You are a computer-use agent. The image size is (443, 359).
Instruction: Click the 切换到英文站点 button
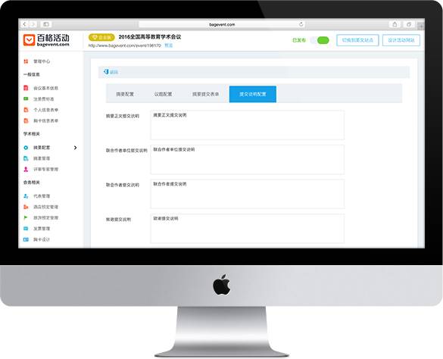tap(357, 40)
